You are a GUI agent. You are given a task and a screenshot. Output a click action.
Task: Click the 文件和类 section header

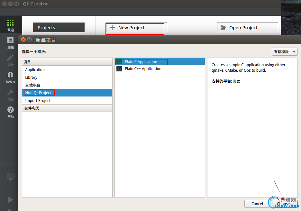click(67, 108)
